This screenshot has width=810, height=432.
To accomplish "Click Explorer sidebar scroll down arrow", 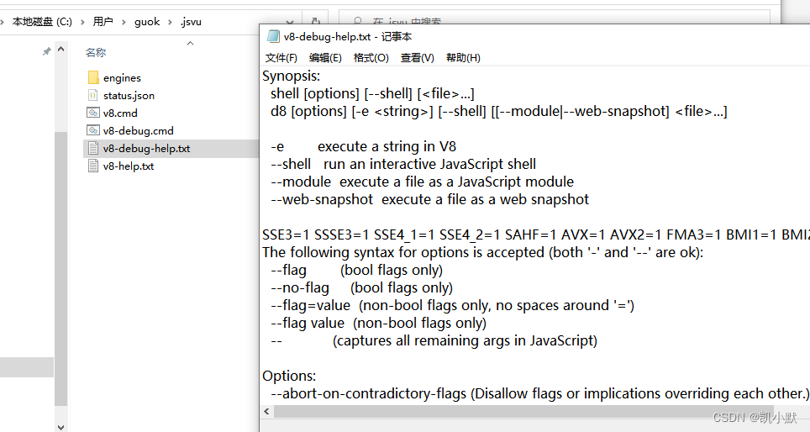I will point(61,427).
